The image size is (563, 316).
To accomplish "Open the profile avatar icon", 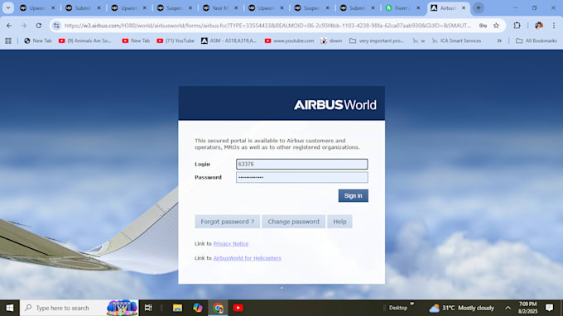I will 539,26.
